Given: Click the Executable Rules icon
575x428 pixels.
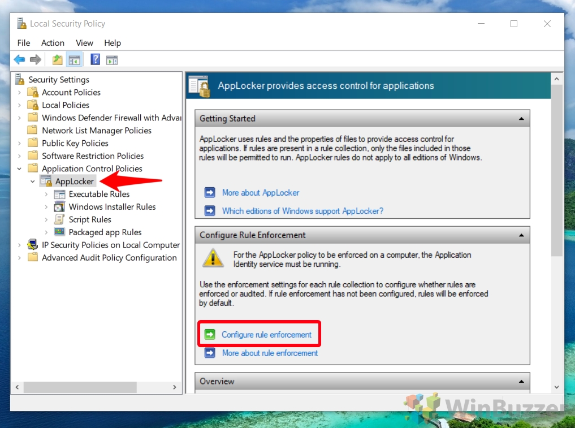Looking at the screenshot, I should (x=59, y=193).
